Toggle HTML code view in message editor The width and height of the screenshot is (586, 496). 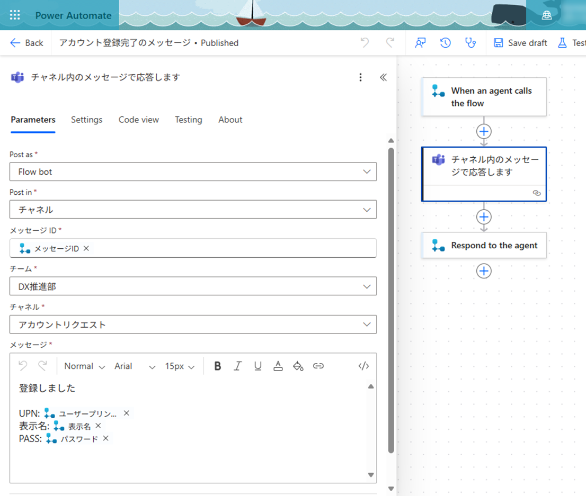click(x=363, y=366)
